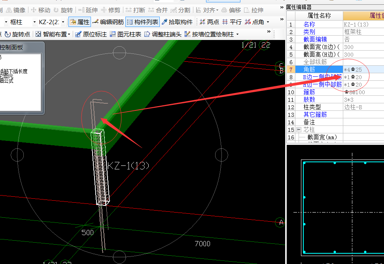Click the 属性名称 column header
This screenshot has height=264, width=384.
coord(319,16)
